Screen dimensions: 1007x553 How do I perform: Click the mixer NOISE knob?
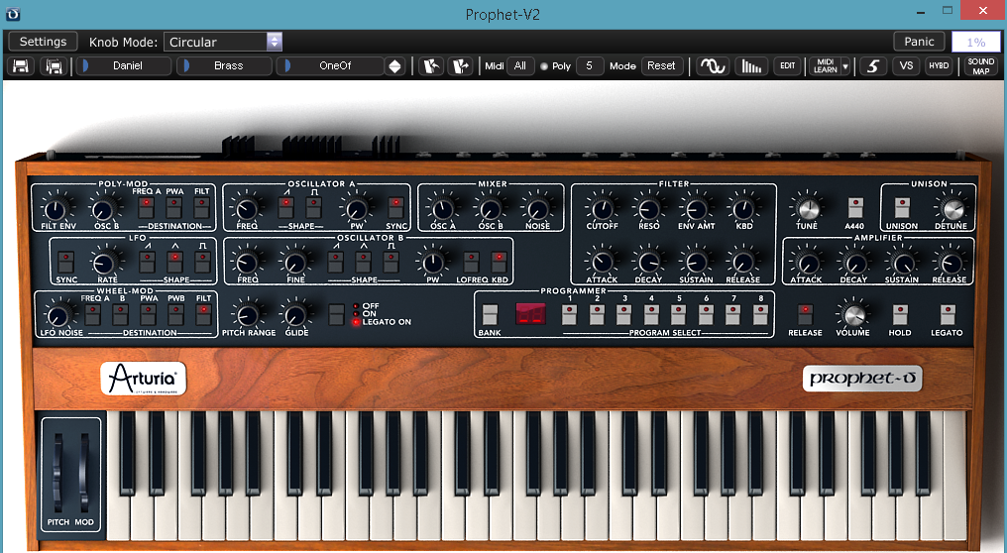tap(538, 209)
